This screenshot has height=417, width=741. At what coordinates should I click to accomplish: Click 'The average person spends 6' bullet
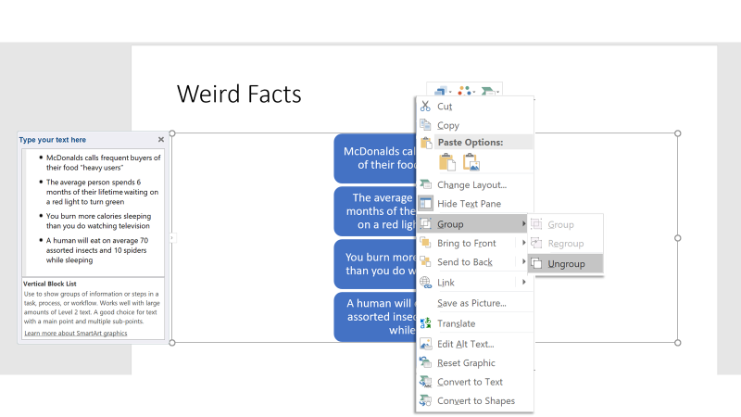click(102, 192)
